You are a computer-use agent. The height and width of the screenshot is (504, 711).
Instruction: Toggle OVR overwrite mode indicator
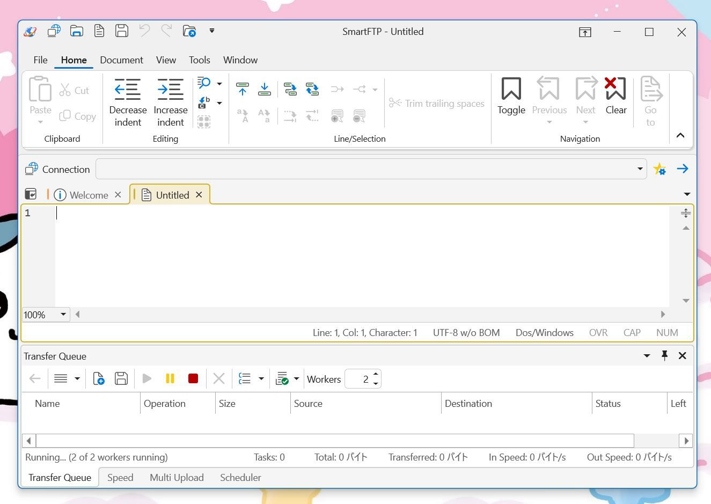598,333
